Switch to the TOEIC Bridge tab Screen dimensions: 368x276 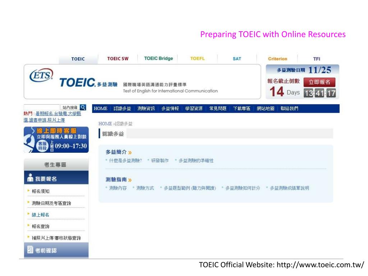click(x=158, y=59)
